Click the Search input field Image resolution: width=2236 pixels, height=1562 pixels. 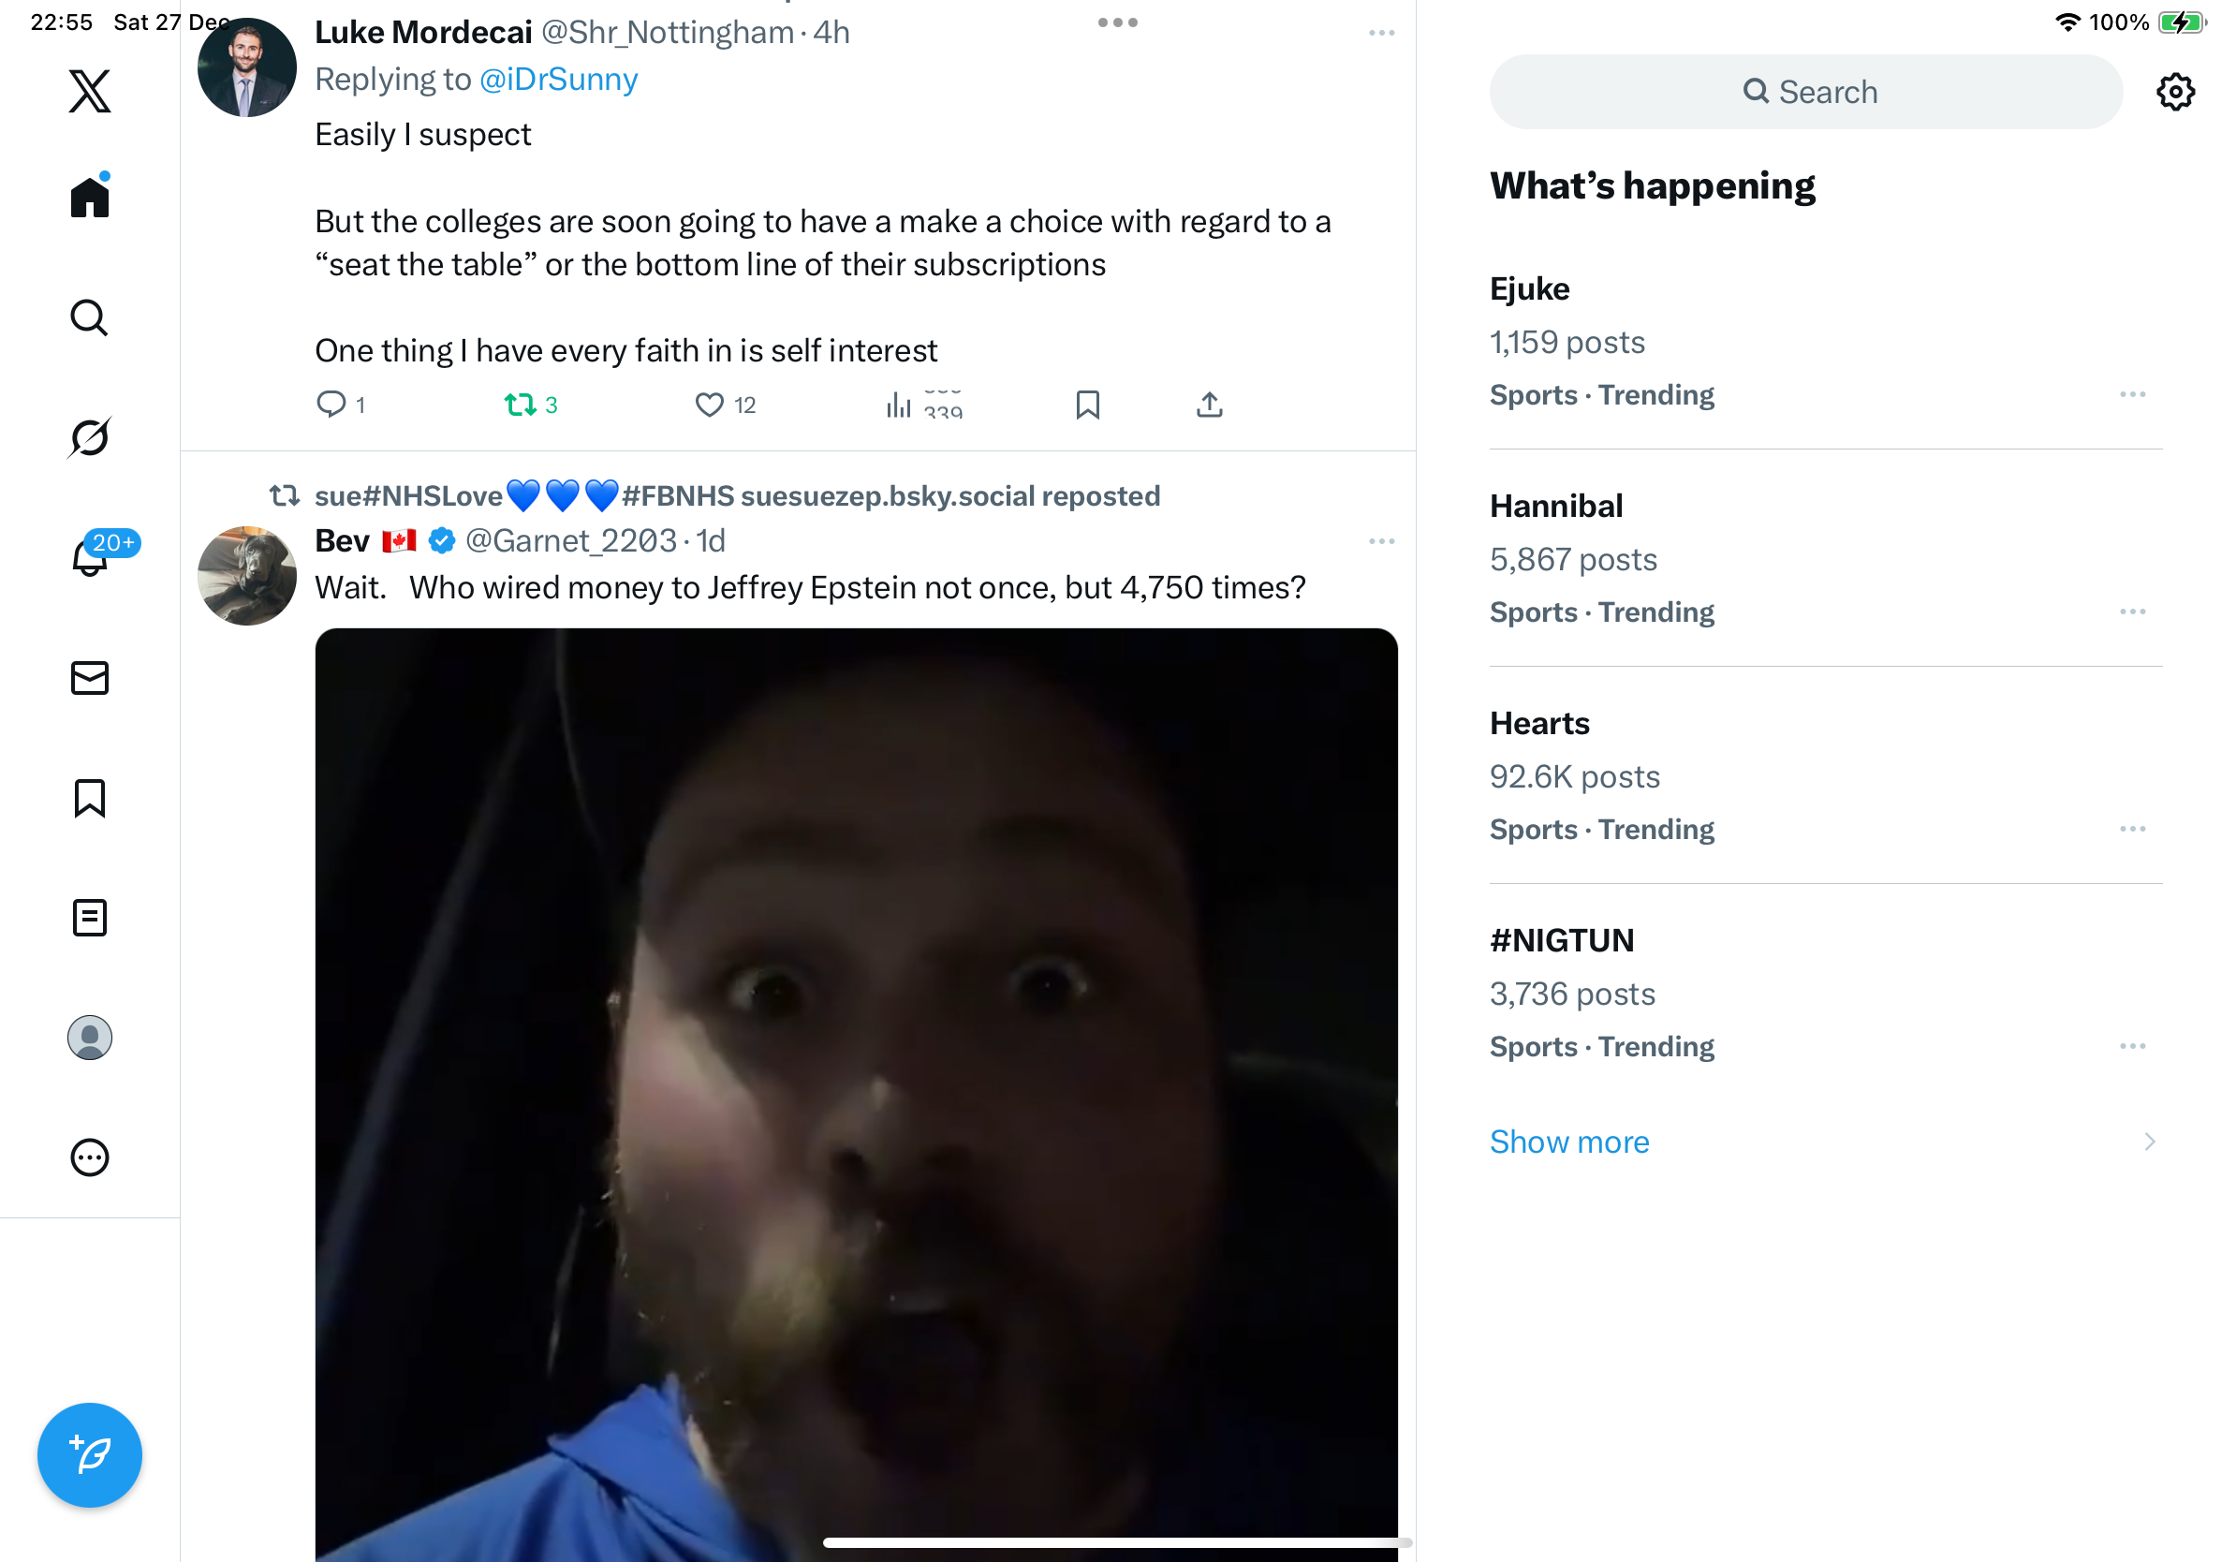pyautogui.click(x=1805, y=92)
